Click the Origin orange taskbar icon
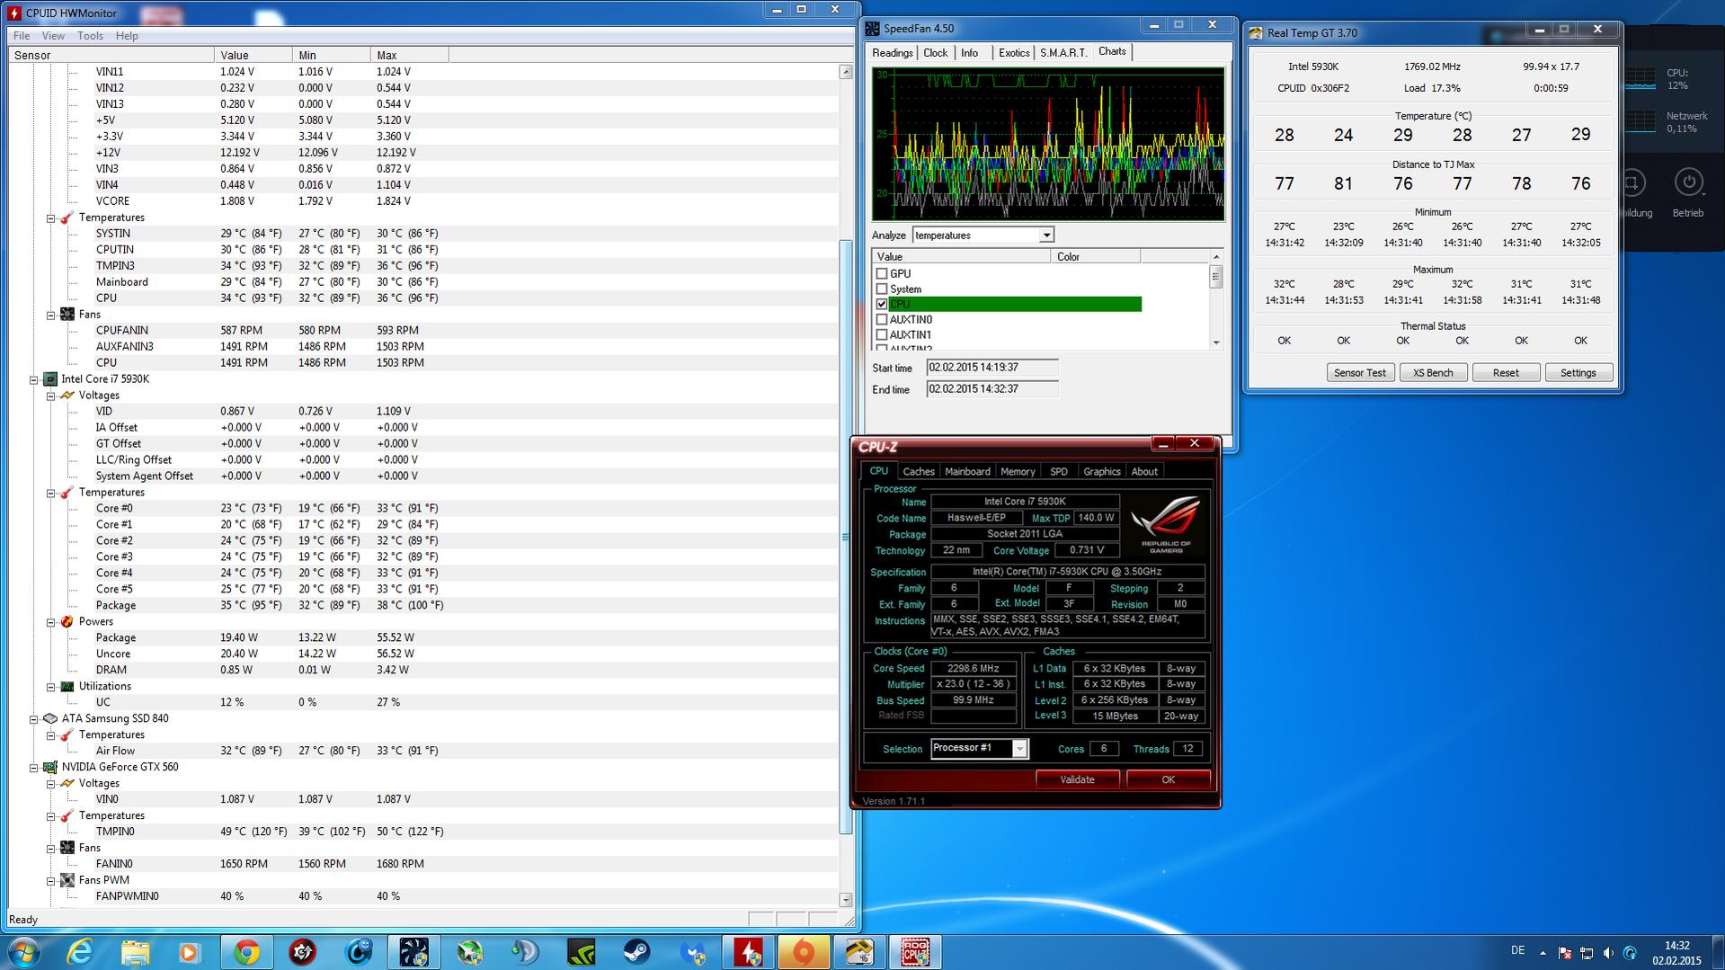Image resolution: width=1725 pixels, height=970 pixels. pyautogui.click(x=804, y=952)
